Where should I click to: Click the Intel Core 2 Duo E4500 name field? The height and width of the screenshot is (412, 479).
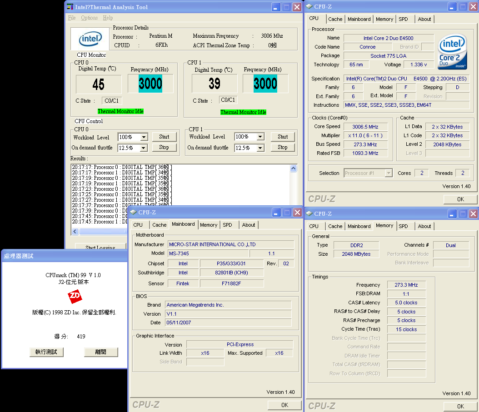tap(388, 38)
